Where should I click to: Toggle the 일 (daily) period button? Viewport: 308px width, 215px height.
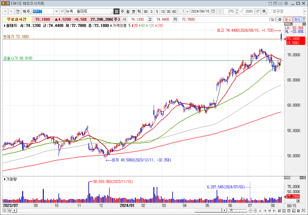pos(117,11)
